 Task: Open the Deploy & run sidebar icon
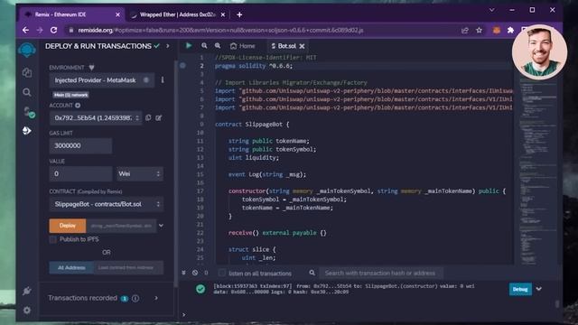(x=26, y=130)
